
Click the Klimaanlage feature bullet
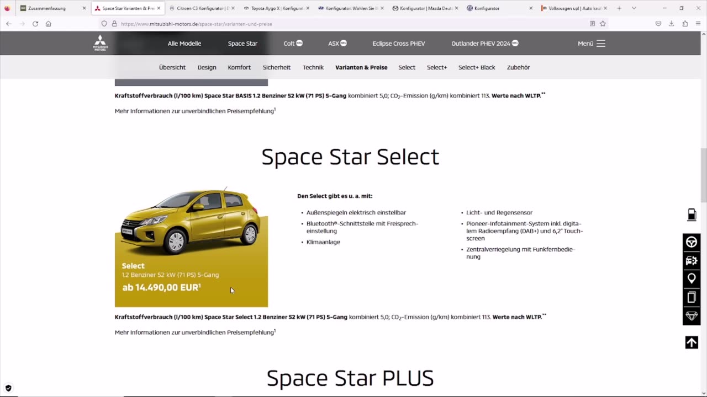click(x=323, y=242)
